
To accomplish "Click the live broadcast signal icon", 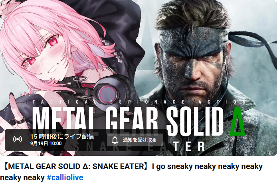I will click(18, 139).
